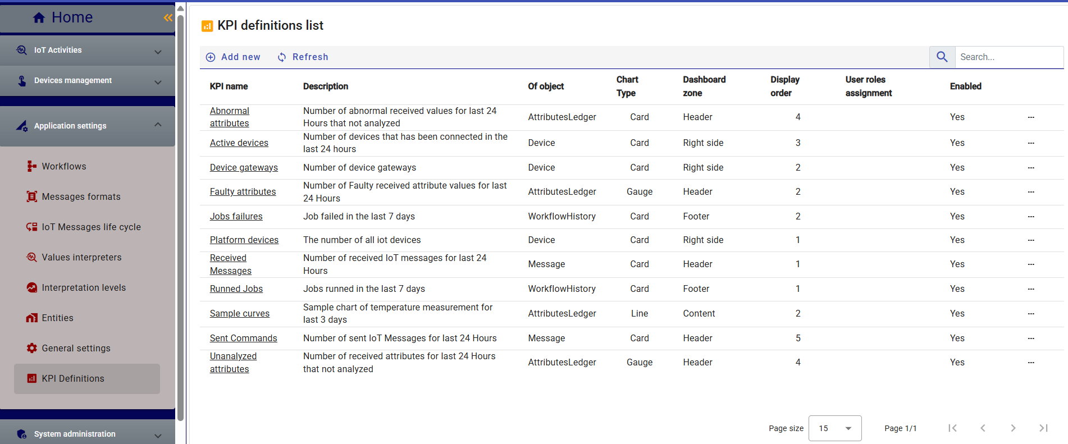Click the Refresh circular arrow icon

pyautogui.click(x=282, y=57)
